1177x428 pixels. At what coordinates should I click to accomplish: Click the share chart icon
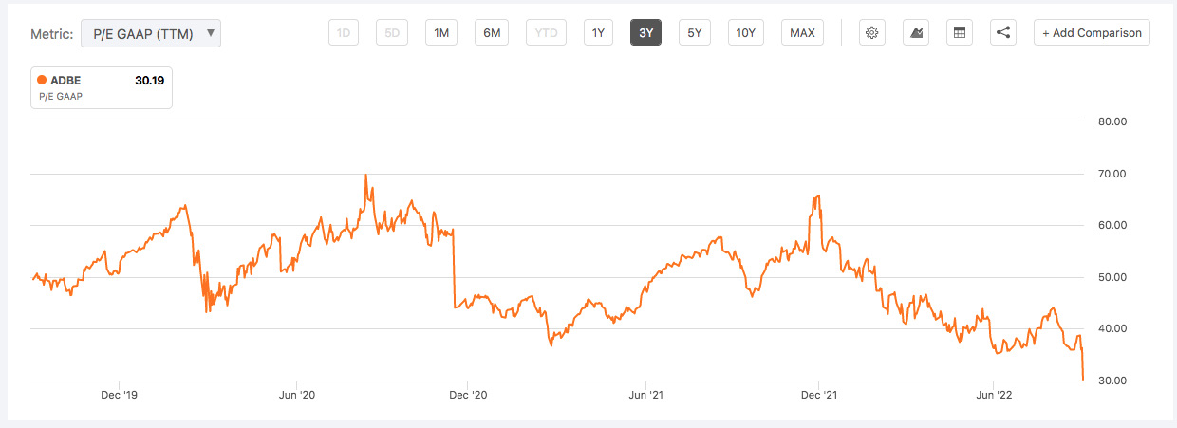1003,33
